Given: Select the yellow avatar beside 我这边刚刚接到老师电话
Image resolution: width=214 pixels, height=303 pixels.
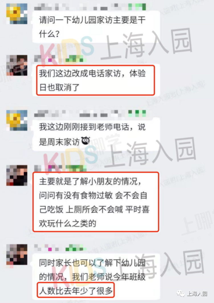Looking at the screenshot, I should pyautogui.click(x=17, y=120).
